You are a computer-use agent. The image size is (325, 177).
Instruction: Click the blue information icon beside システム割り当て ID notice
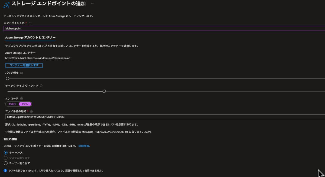point(5,171)
